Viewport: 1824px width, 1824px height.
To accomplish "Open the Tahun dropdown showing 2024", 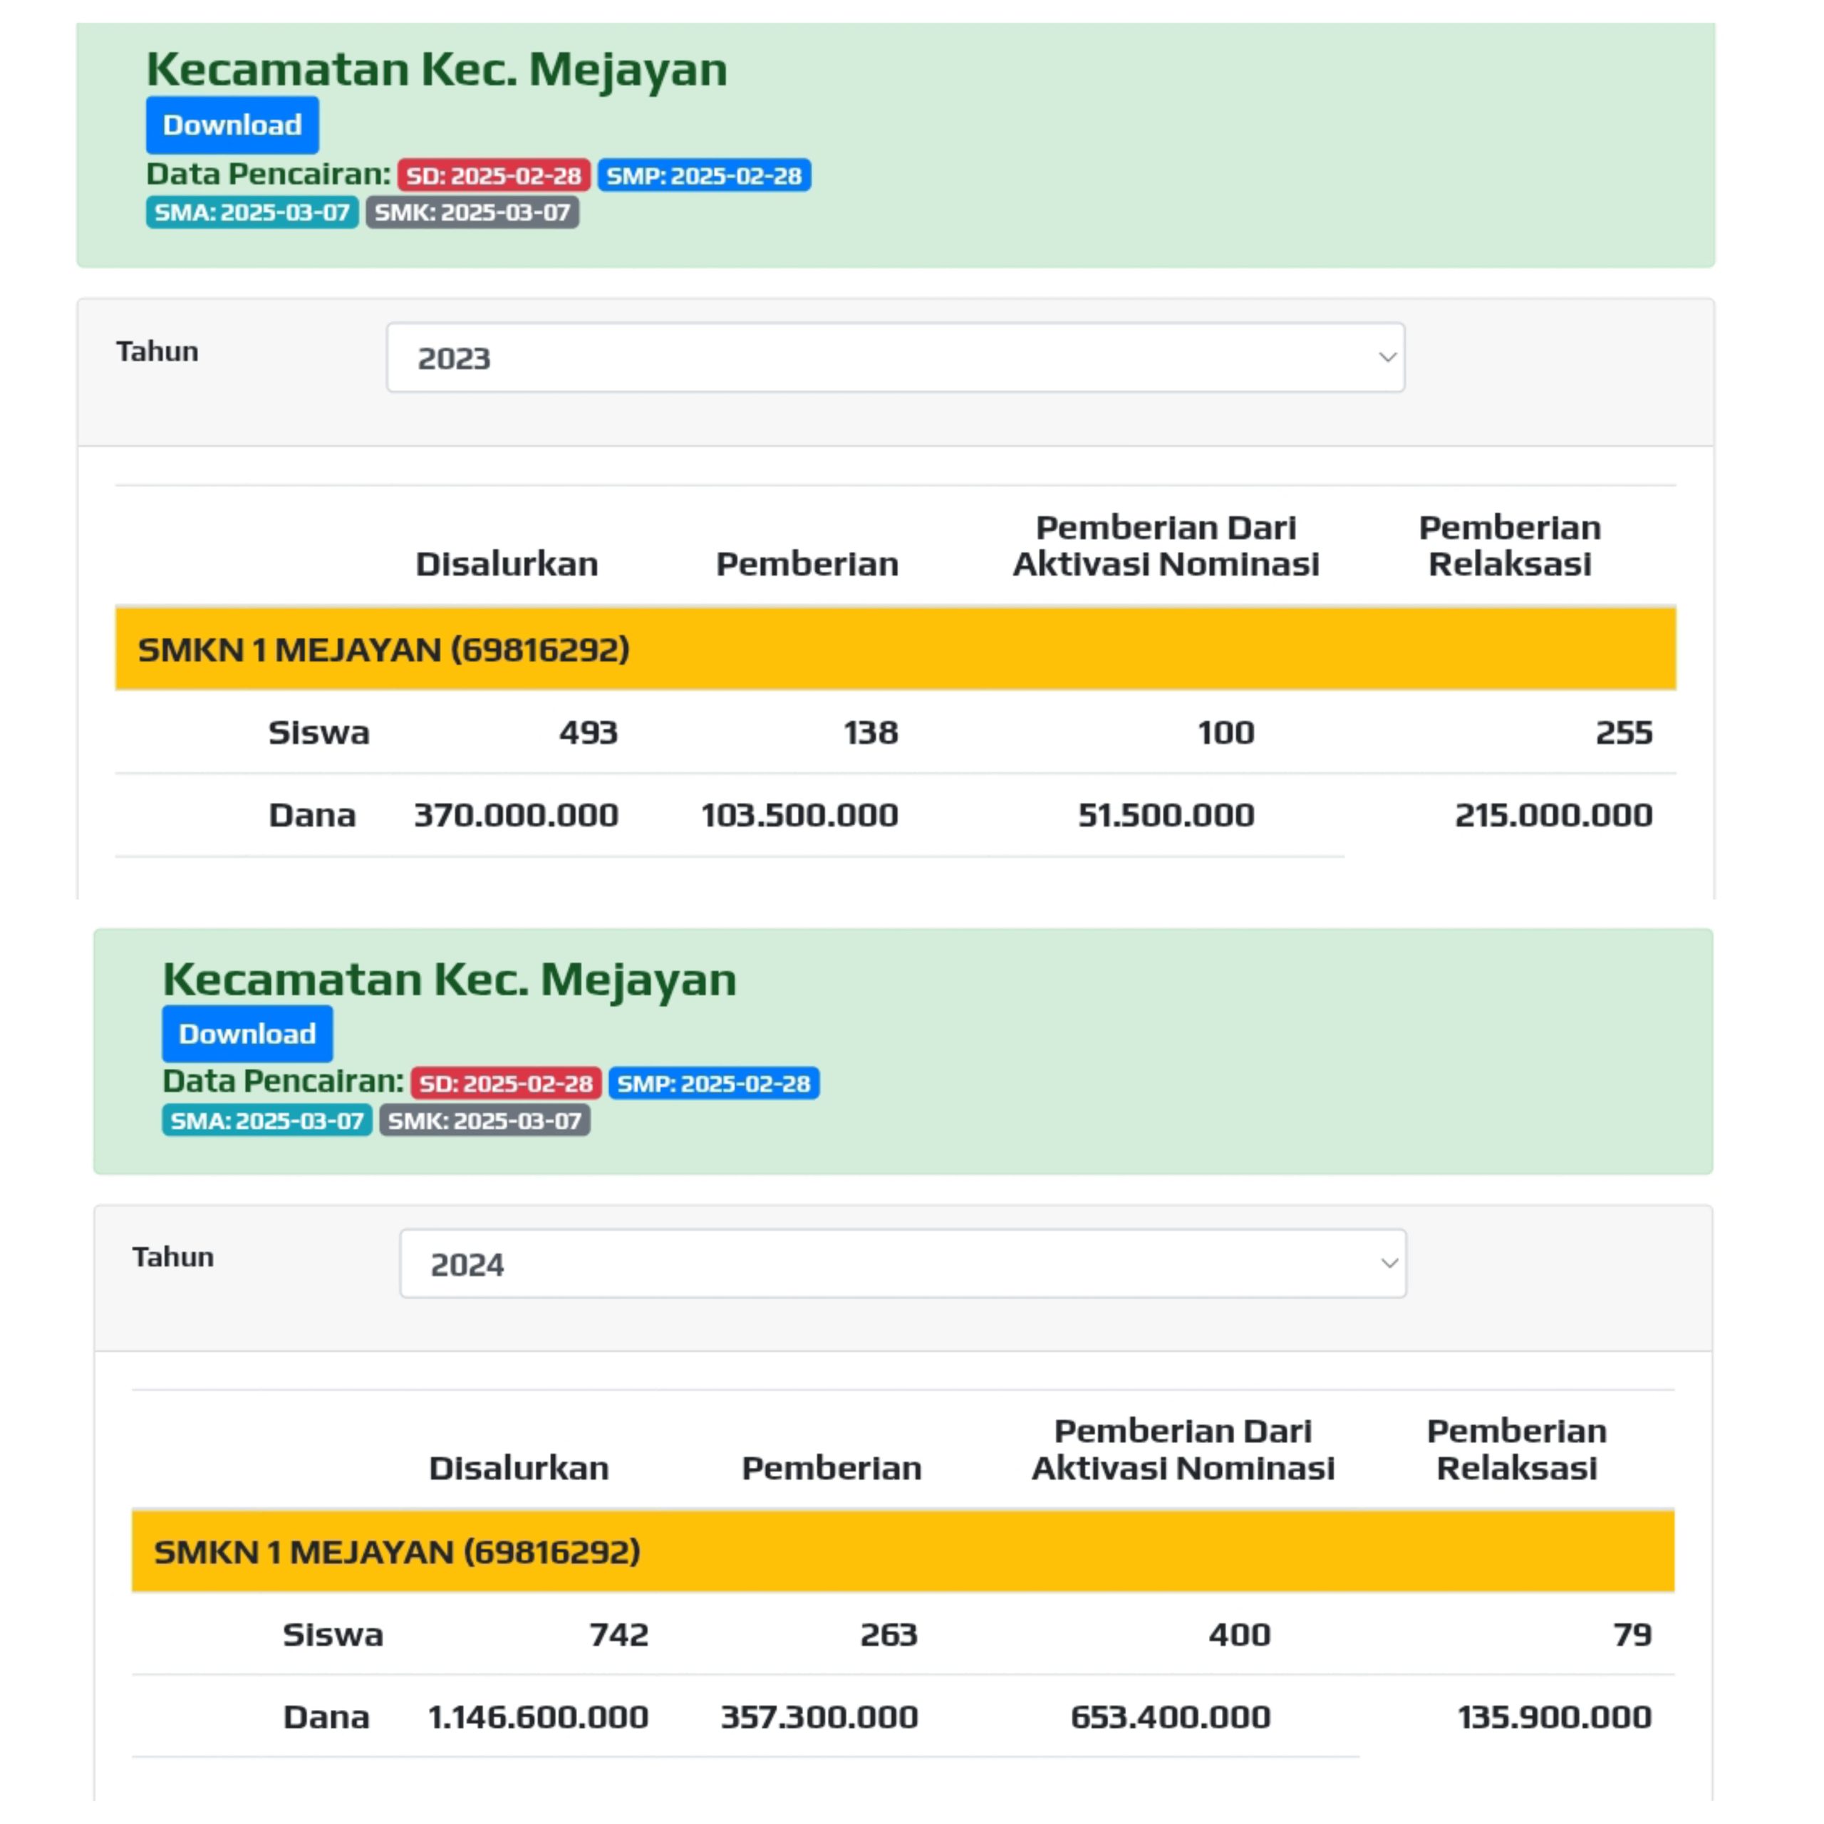I will coord(901,1263).
